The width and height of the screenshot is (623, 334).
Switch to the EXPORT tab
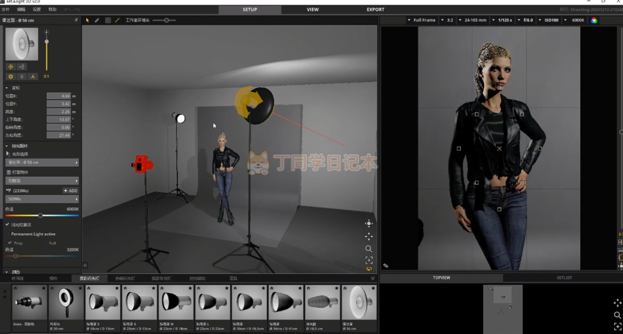[375, 9]
